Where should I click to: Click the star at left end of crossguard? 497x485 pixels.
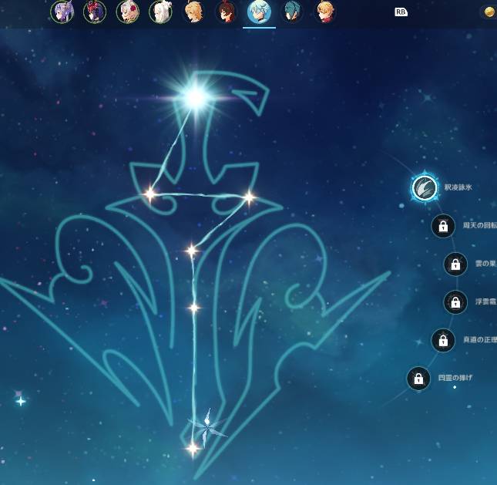click(x=150, y=194)
